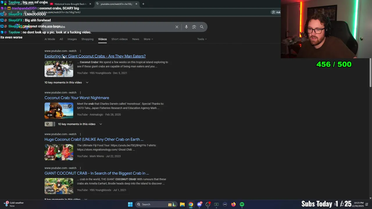This screenshot has width=372, height=209.
Task: Play the 20:52 Mark Wiens video thumbnail
Action: (59, 152)
